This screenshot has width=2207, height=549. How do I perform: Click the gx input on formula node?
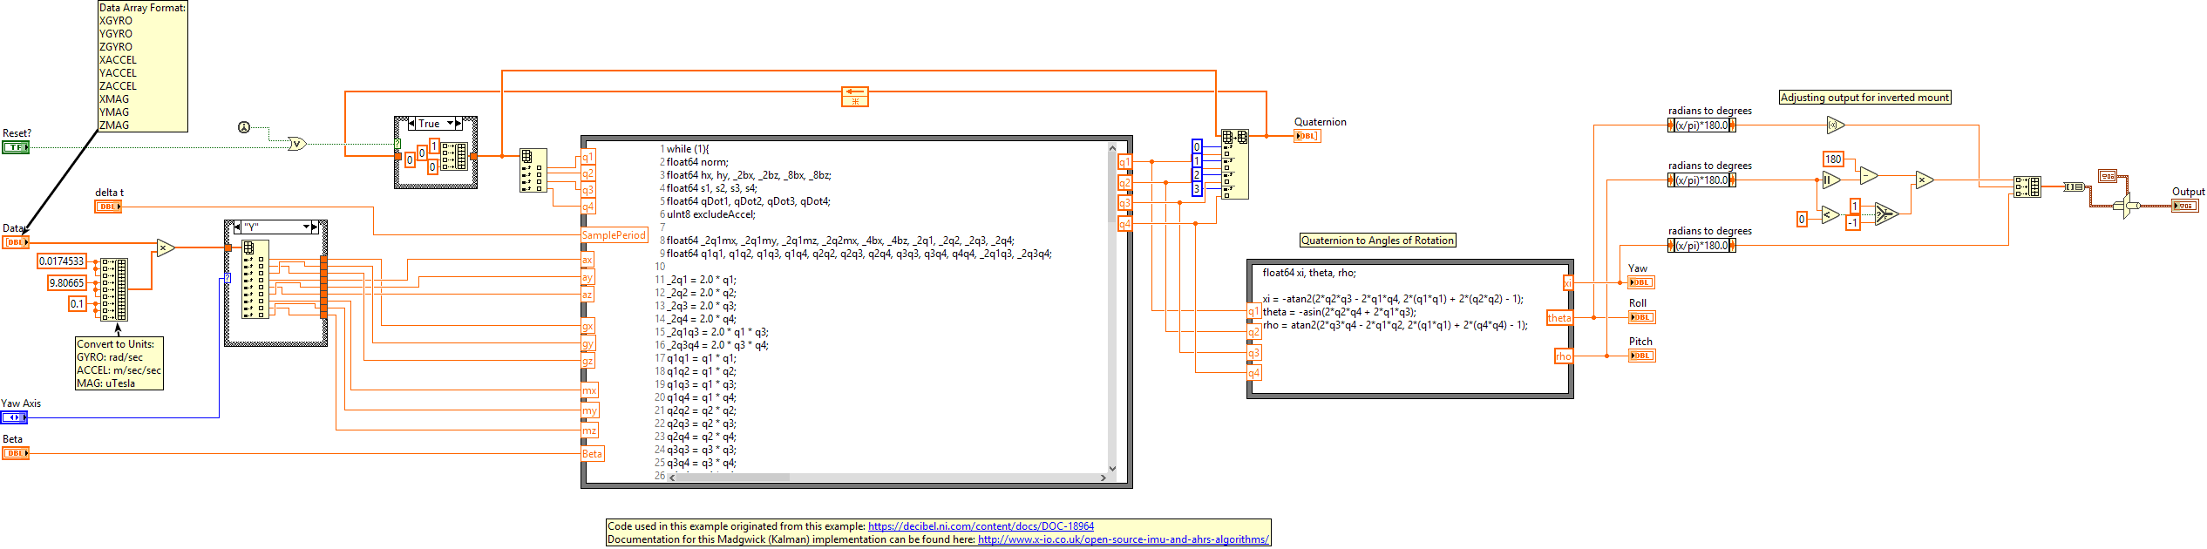(587, 326)
